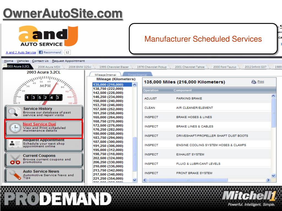Open the Print link

tap(261, 82)
